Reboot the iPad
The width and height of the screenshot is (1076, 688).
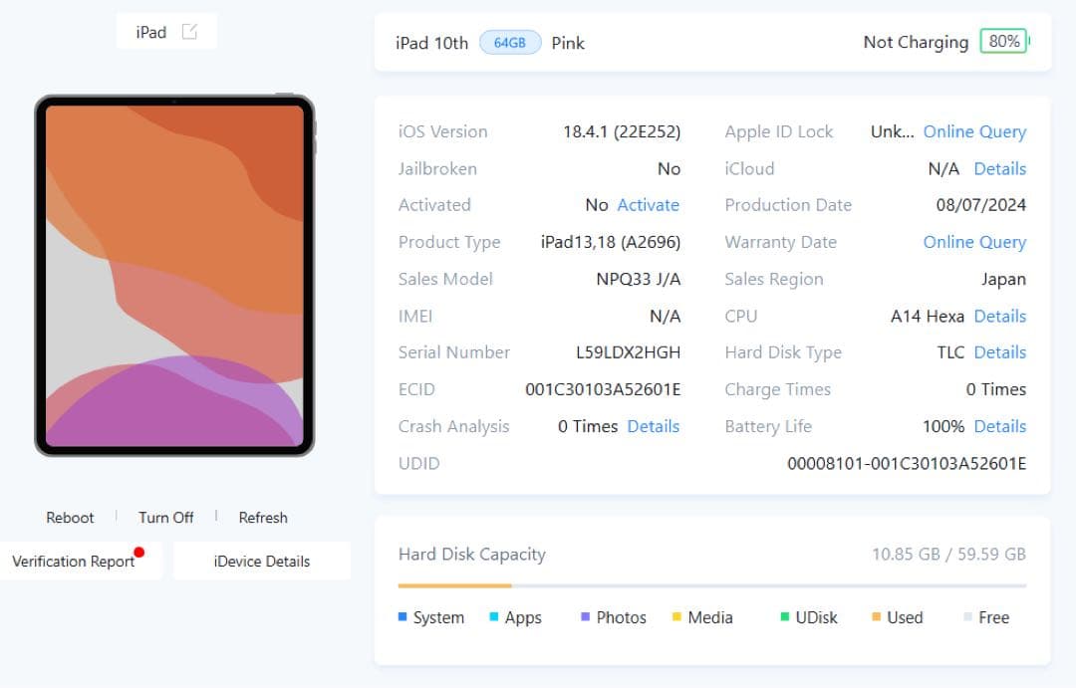click(x=70, y=517)
